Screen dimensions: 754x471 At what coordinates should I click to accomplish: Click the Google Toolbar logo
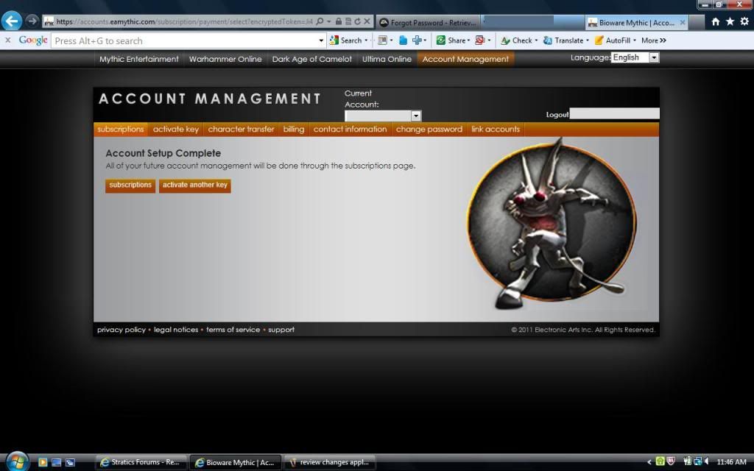click(33, 40)
